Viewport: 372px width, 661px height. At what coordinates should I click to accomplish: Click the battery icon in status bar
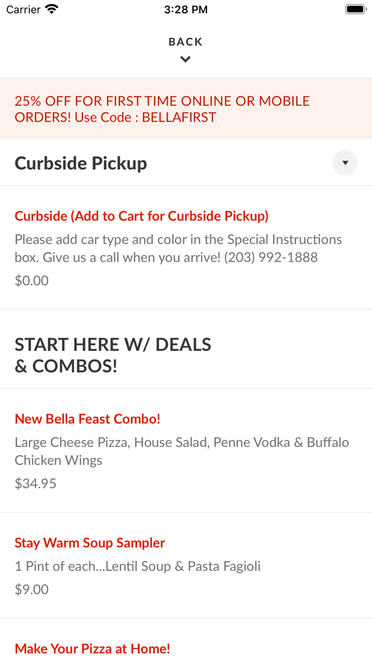pos(354,10)
